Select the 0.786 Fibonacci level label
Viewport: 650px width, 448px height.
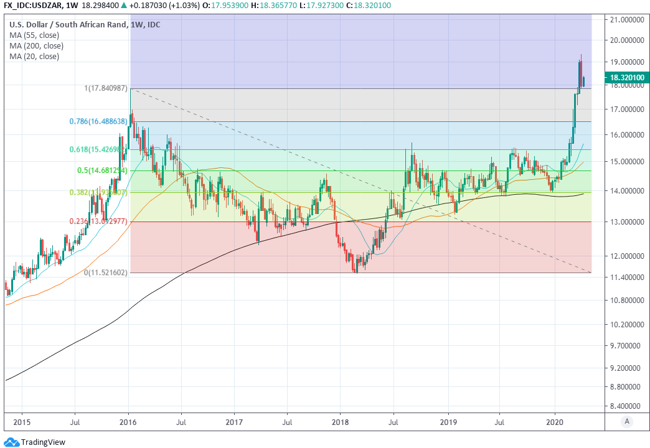97,121
